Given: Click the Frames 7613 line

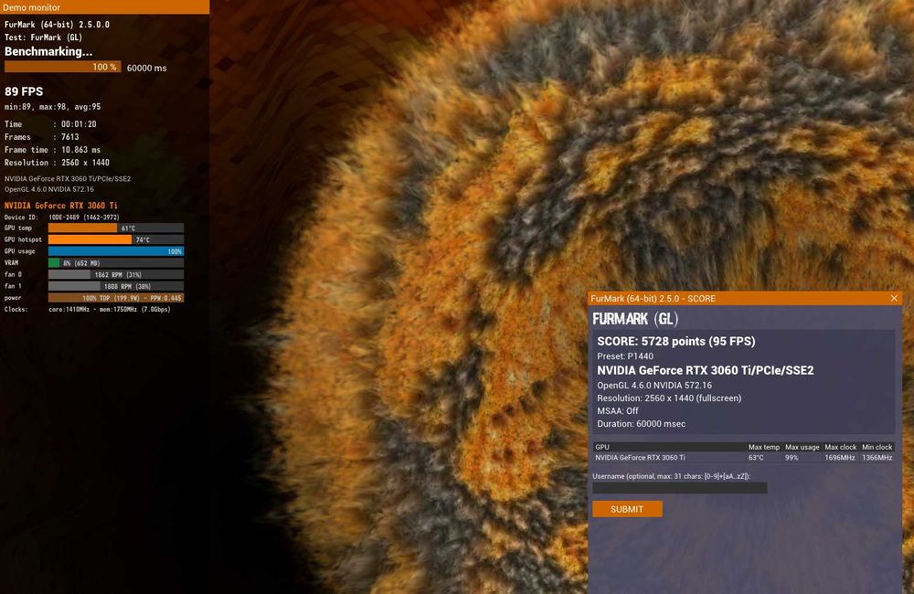Looking at the screenshot, I should tap(41, 137).
